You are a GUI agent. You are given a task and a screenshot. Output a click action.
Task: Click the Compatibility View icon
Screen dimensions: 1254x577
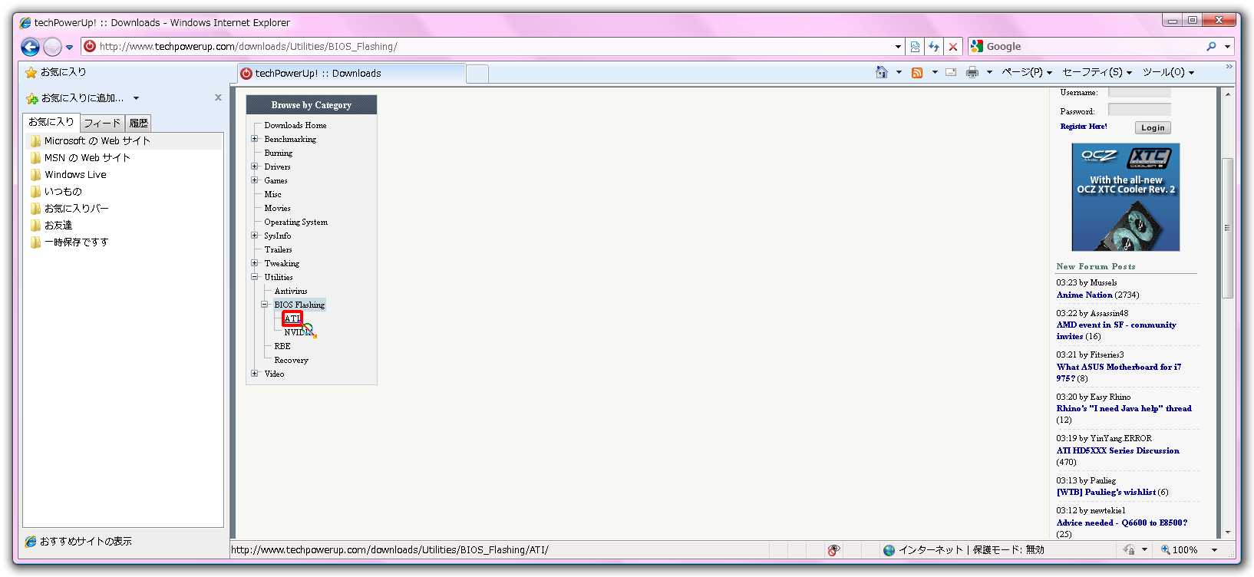915,47
